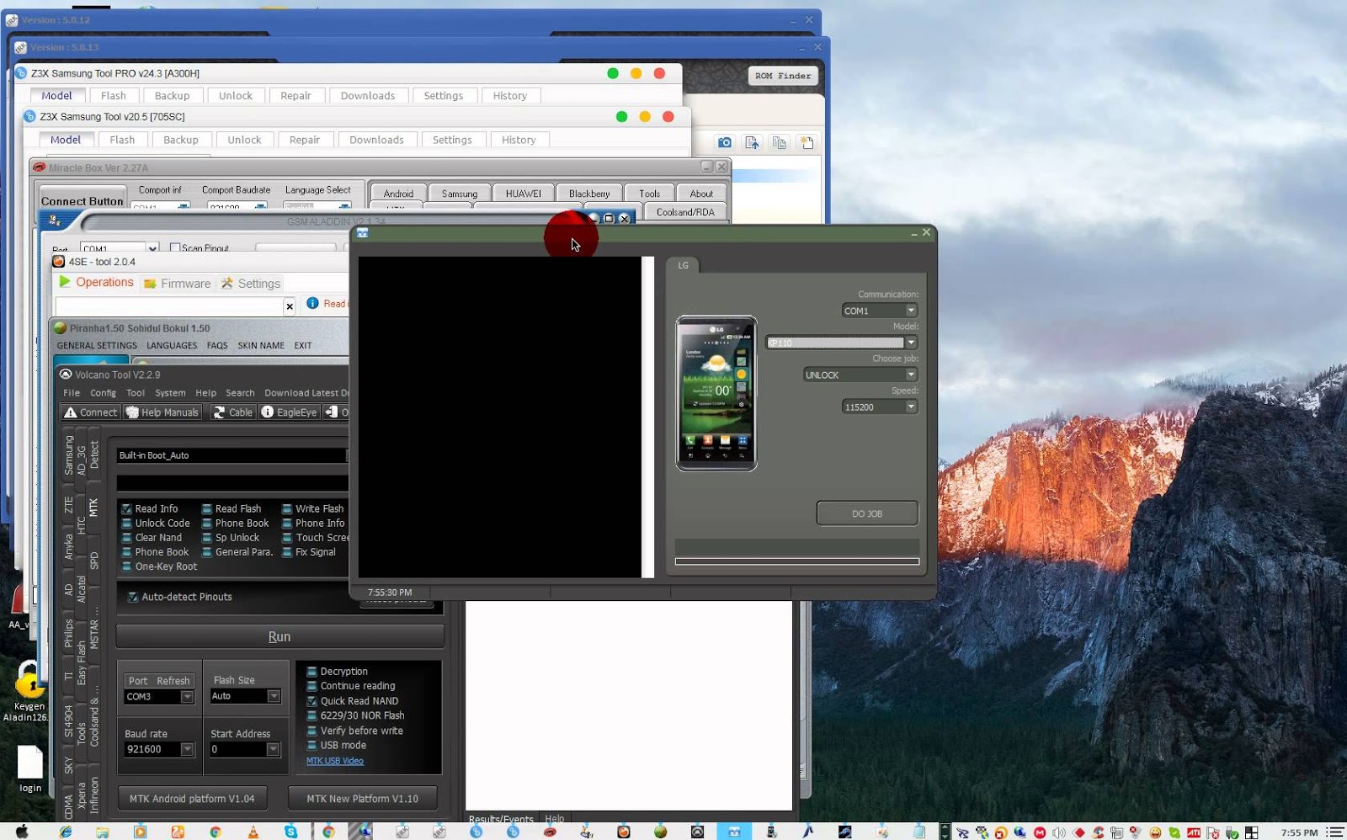Open Skype from the taskbar
1347x840 pixels.
tap(290, 832)
